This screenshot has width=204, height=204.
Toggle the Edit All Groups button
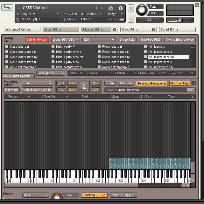click(x=37, y=40)
